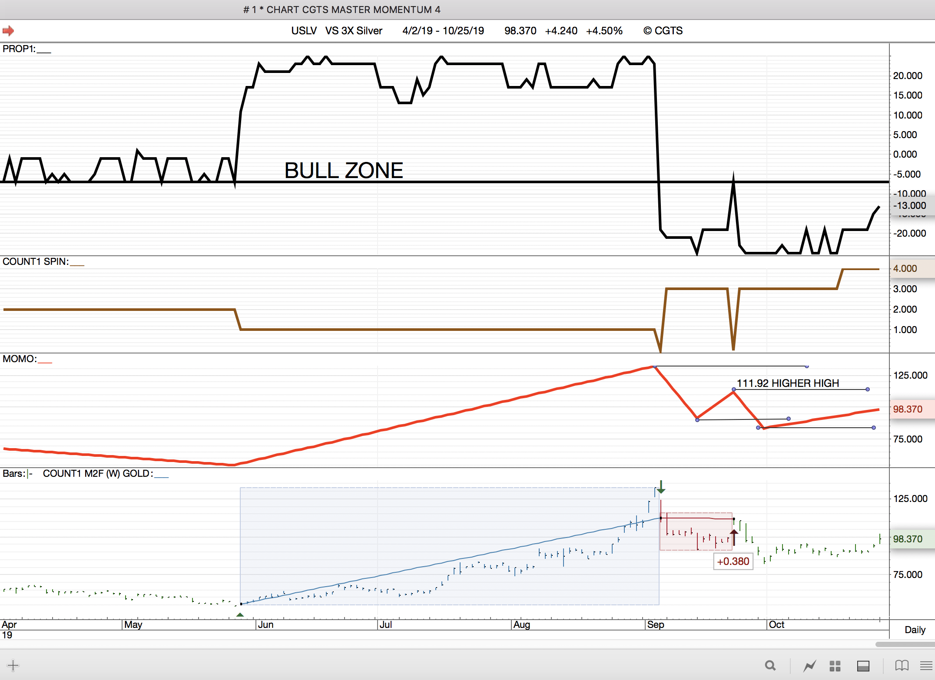Click the Daily timeframe selector
935x680 pixels.
pyautogui.click(x=915, y=630)
